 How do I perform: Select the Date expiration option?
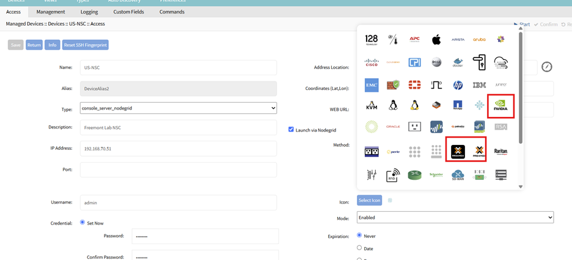[x=359, y=248]
